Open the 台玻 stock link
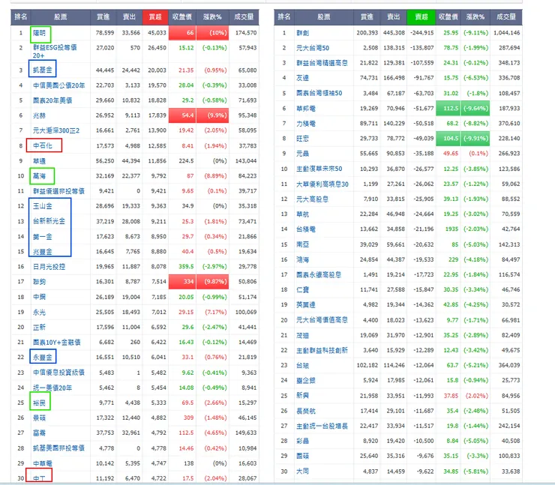Viewport: 555px width, 485px height. pos(302,365)
